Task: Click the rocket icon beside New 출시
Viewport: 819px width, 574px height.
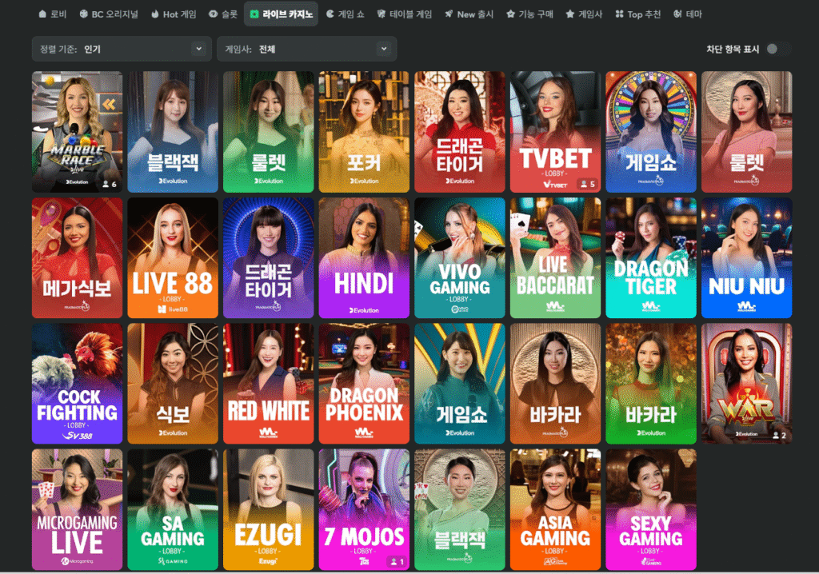Action: pyautogui.click(x=449, y=14)
